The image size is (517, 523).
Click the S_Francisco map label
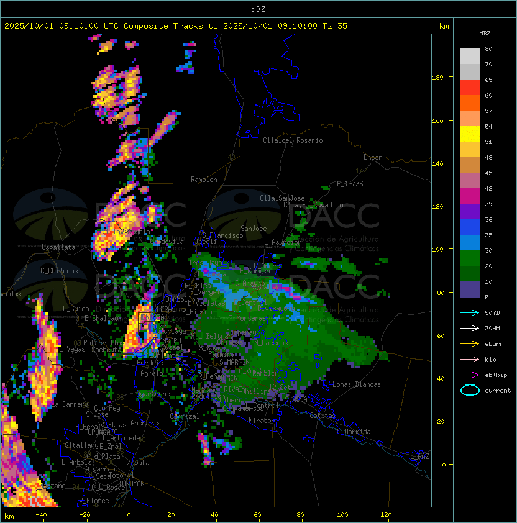(x=222, y=235)
